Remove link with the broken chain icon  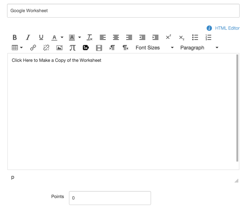(x=46, y=48)
